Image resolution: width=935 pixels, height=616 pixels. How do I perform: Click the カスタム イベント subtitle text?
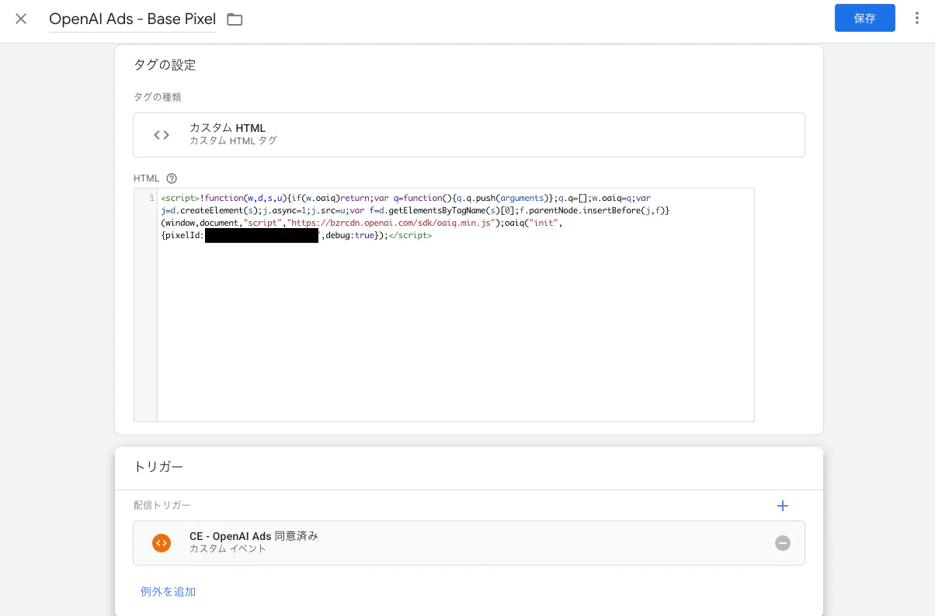click(x=228, y=549)
